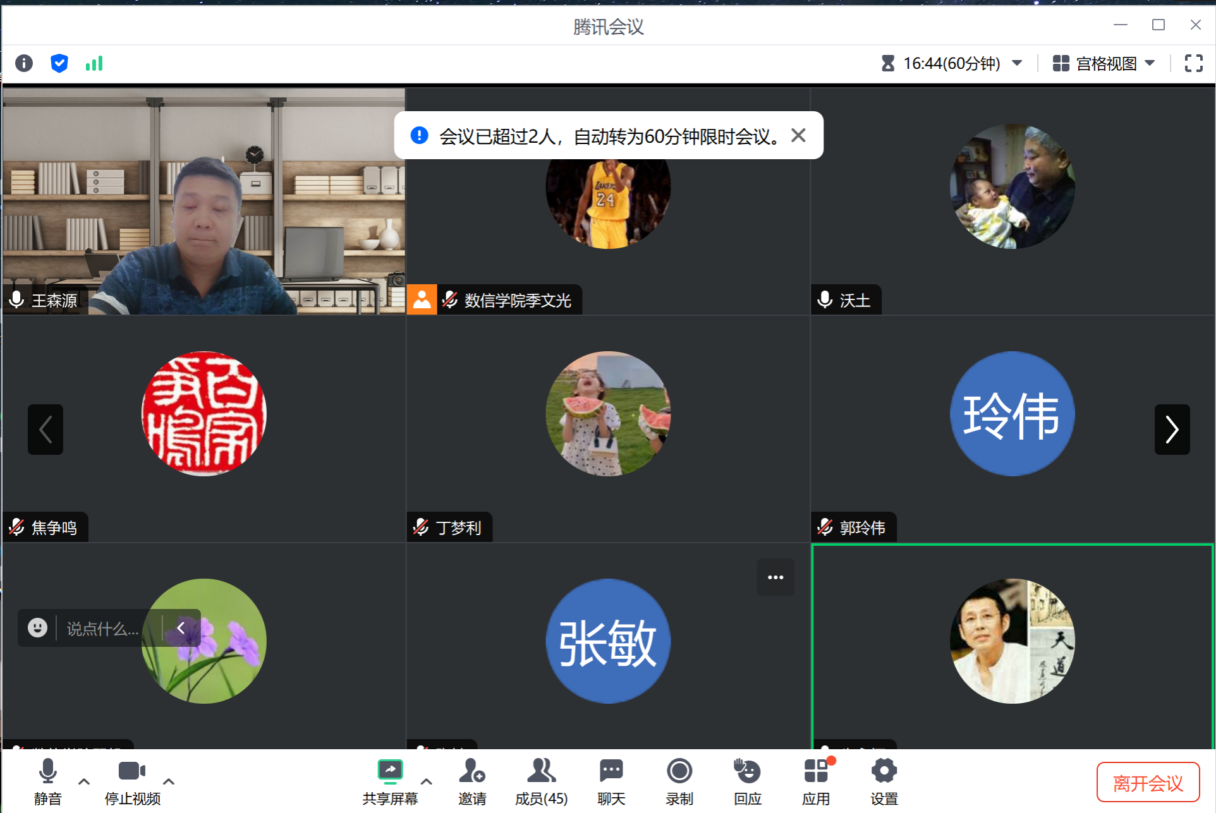This screenshot has width=1216, height=813.
Task: Go to the next page of participants
Action: click(x=1172, y=430)
